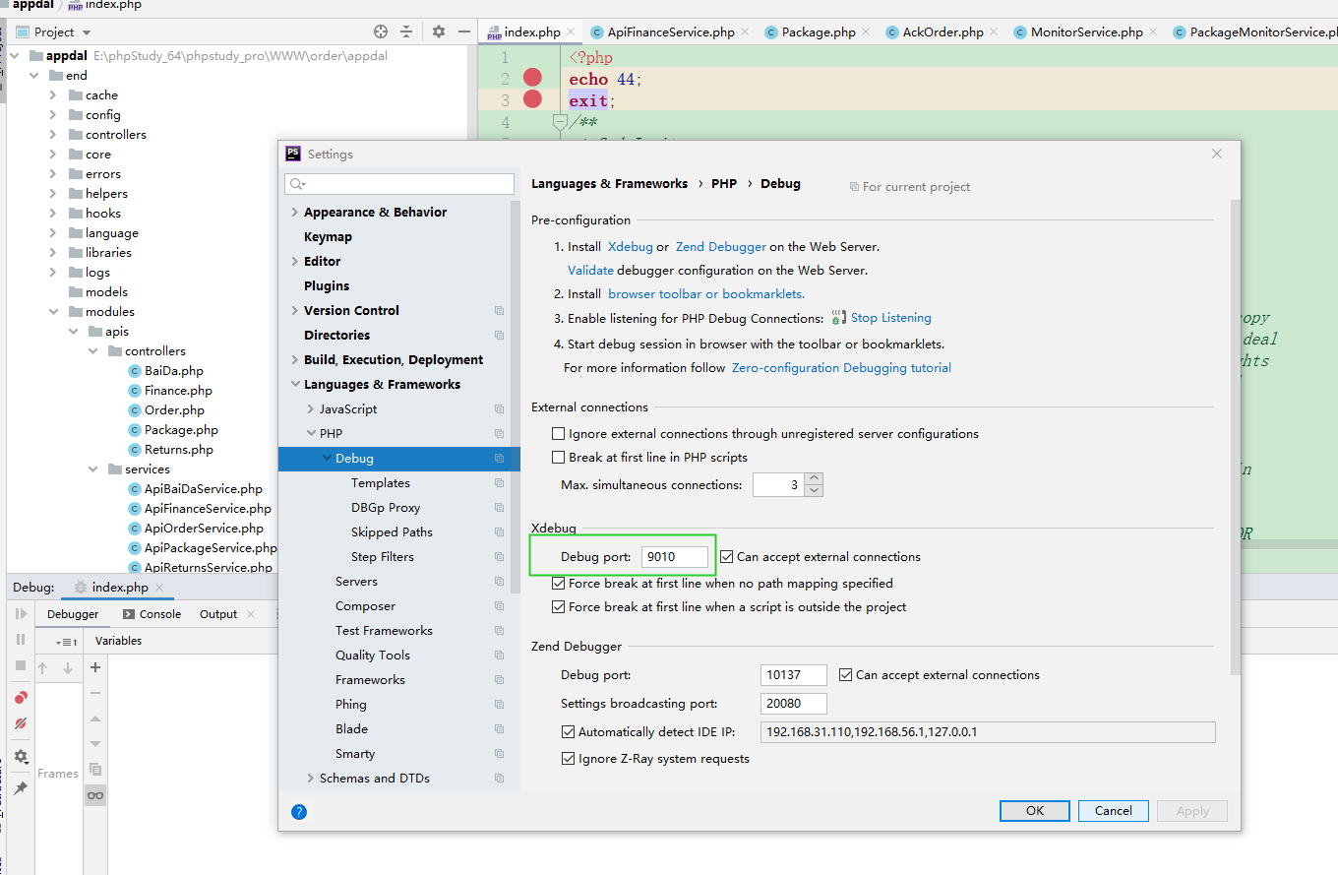Go to next frame down arrow
This screenshot has height=875, width=1338.
pos(68,668)
